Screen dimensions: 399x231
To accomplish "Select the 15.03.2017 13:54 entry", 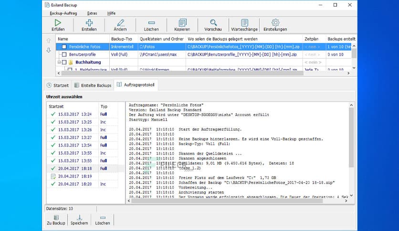I will pos(83,145).
